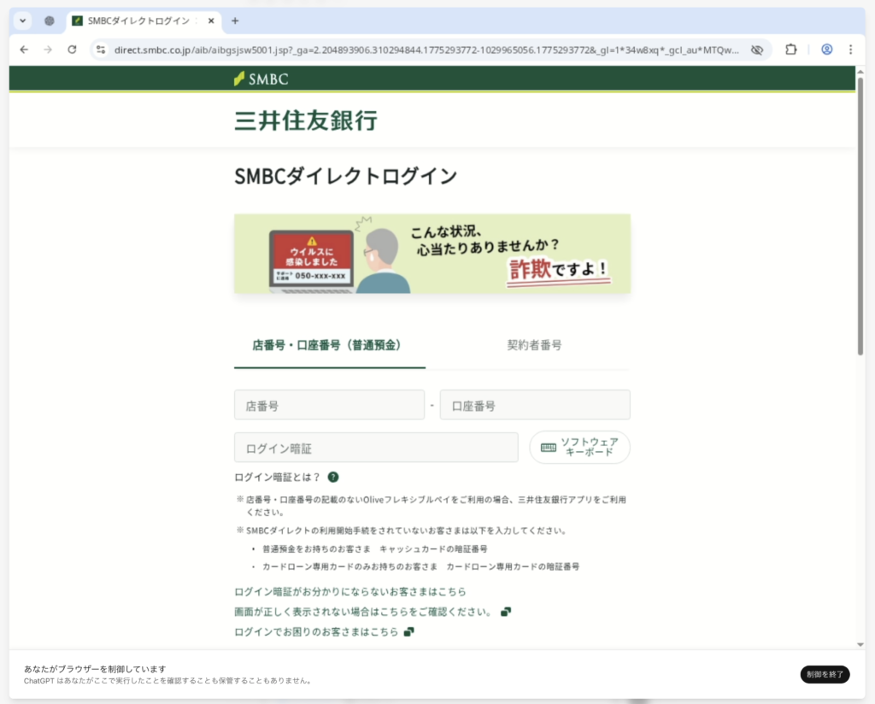This screenshot has height=704, width=875.
Task: Open the Chrome extensions puzzle icon
Action: (791, 50)
